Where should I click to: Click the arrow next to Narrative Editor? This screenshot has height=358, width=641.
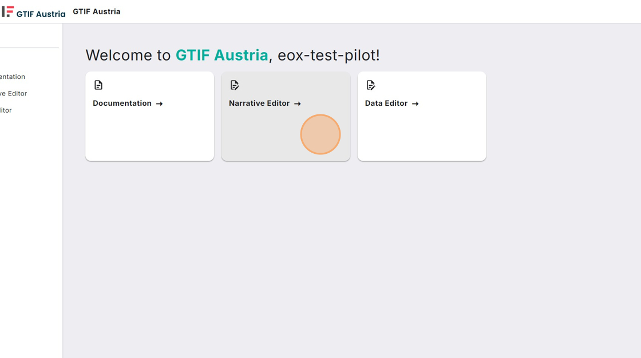298,104
